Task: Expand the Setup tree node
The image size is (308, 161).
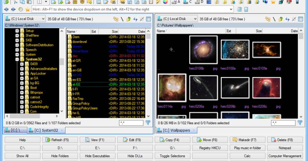Action: click(17, 31)
